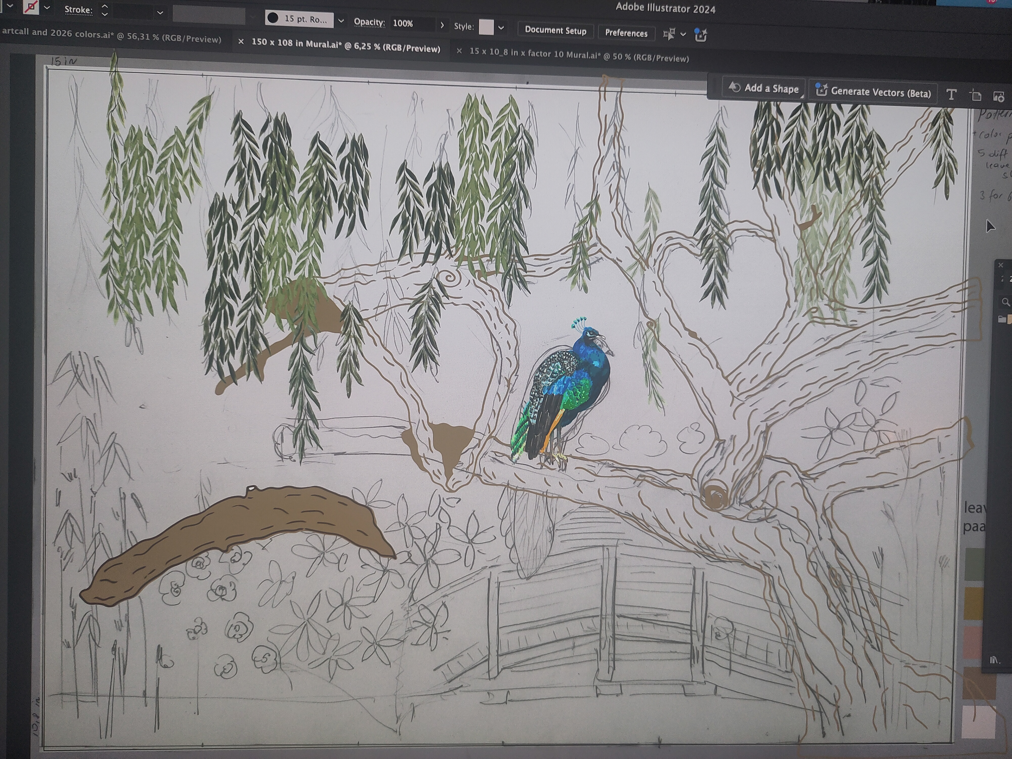Select the Type tool icon
Screen dimensions: 1012x759
pyautogui.click(x=952, y=95)
